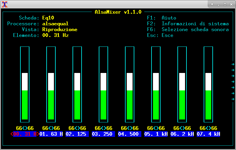Viewport: 236px width, 150px height.
Task: Click F2 Informazioni di sistema entry
Action: 188,24
